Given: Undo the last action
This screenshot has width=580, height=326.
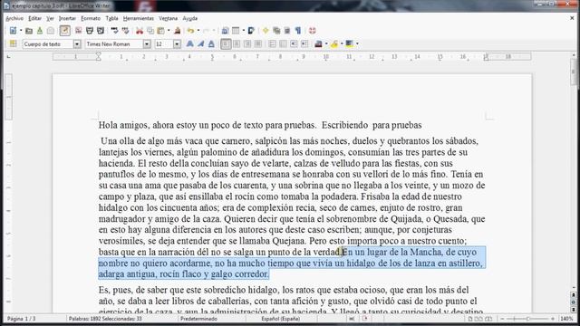Looking at the screenshot, I should (190, 31).
